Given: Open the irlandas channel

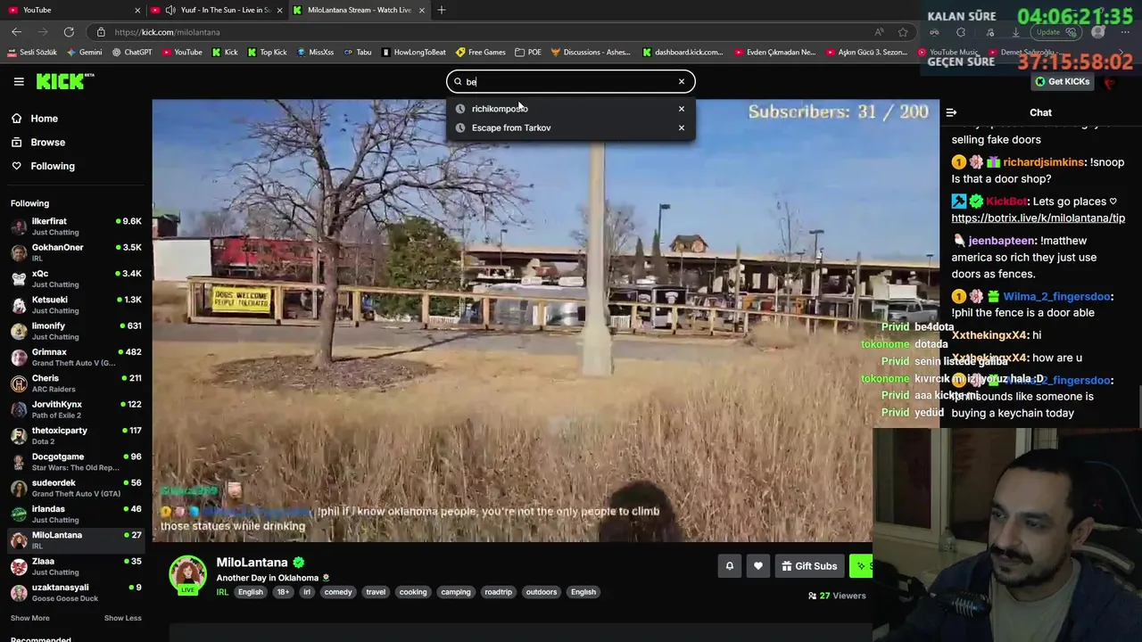Looking at the screenshot, I should pos(76,514).
